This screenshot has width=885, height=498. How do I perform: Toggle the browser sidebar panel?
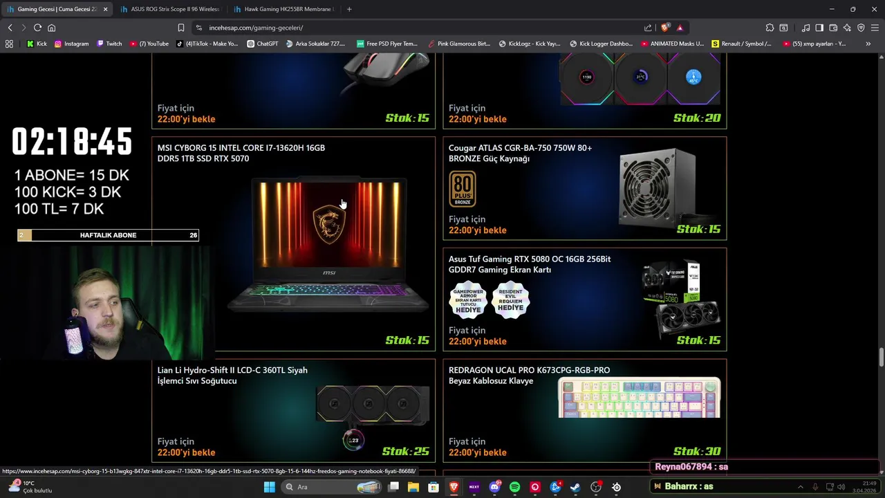[819, 28]
